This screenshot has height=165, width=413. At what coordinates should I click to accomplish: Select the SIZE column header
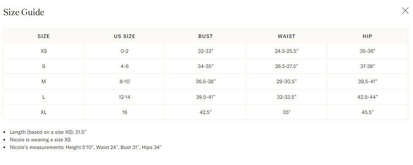(x=44, y=36)
